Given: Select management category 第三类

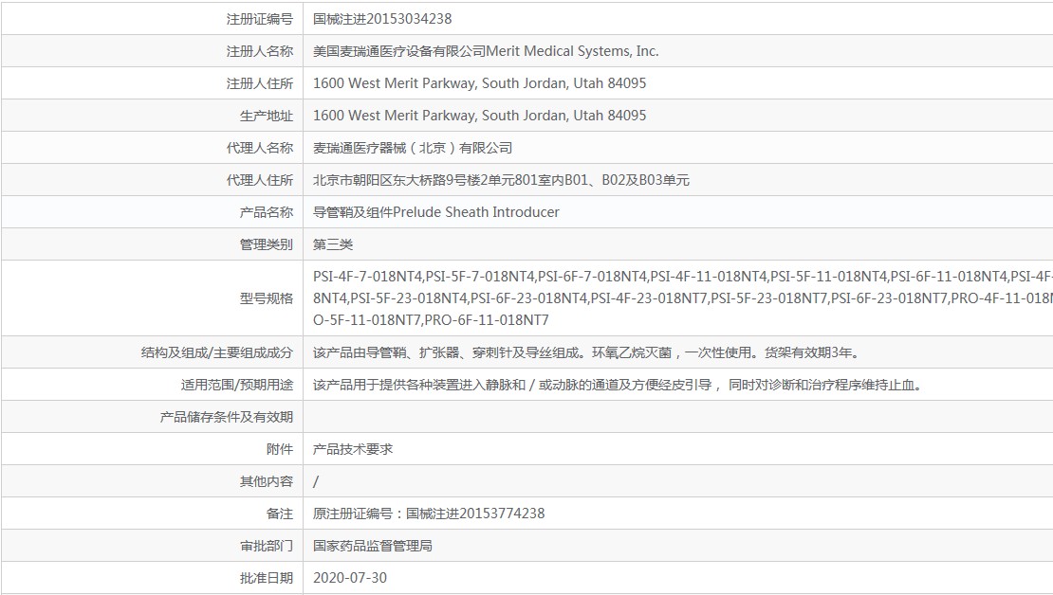Looking at the screenshot, I should [x=333, y=244].
